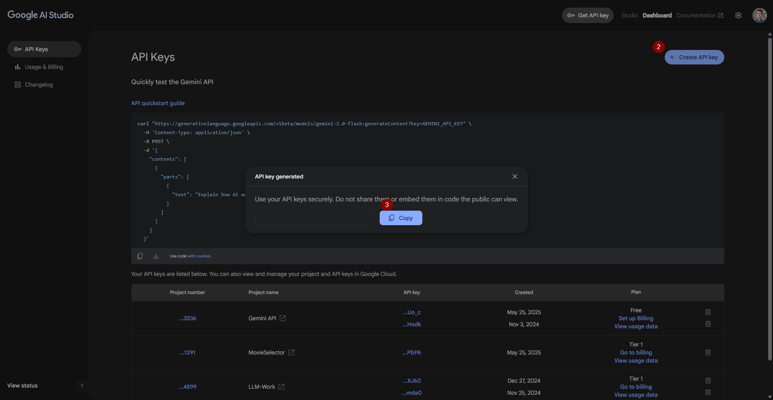The image size is (773, 400).
Task: Reveal API key ...XJ60
Action: (x=412, y=381)
